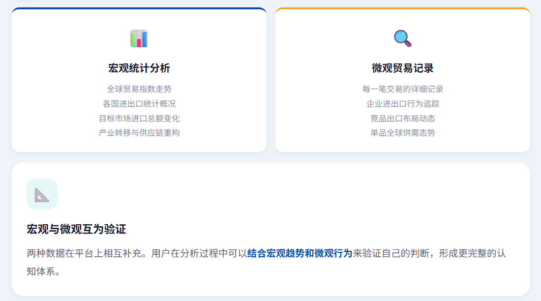Image resolution: width=541 pixels, height=301 pixels.
Task: Click the 各国进出口统计概况 line
Action: [x=139, y=104]
